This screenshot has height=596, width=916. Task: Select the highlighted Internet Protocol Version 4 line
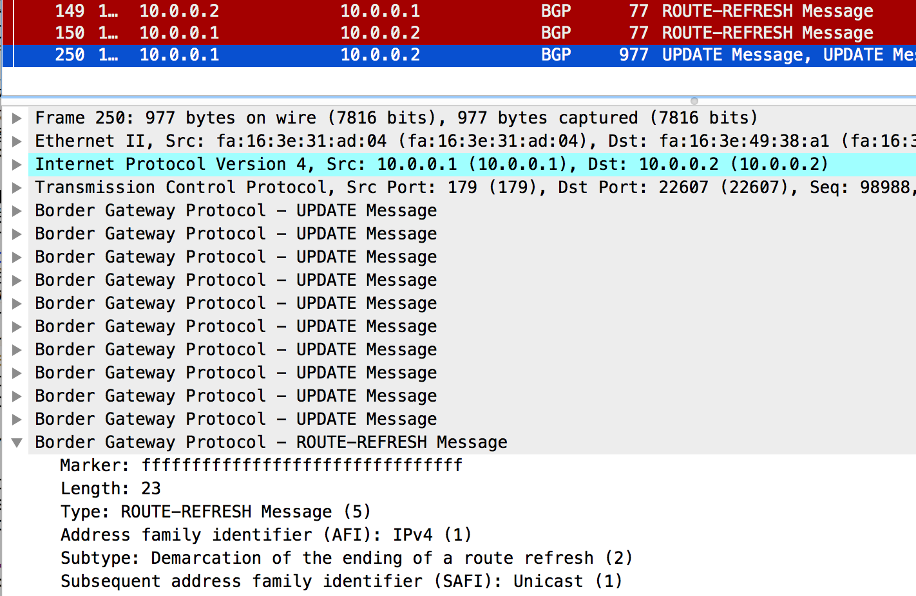431,165
